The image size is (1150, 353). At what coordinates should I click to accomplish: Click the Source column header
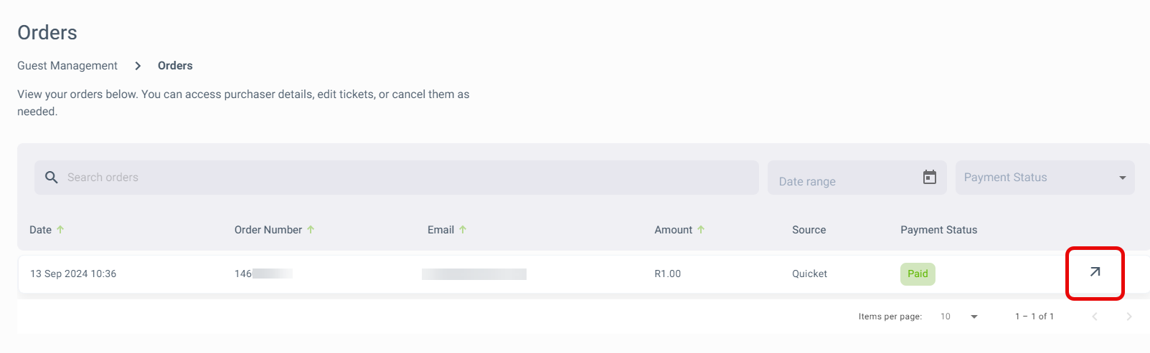(x=809, y=230)
